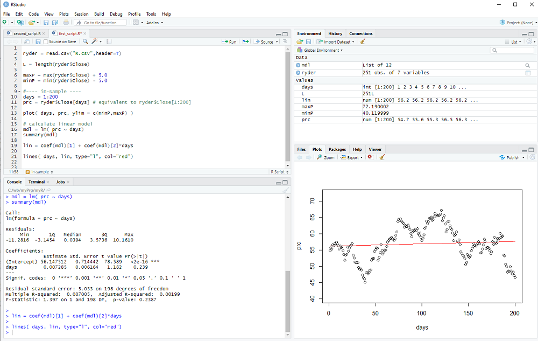The width and height of the screenshot is (538, 341).
Task: Open the R Script file type dropdown
Action: tap(280, 172)
